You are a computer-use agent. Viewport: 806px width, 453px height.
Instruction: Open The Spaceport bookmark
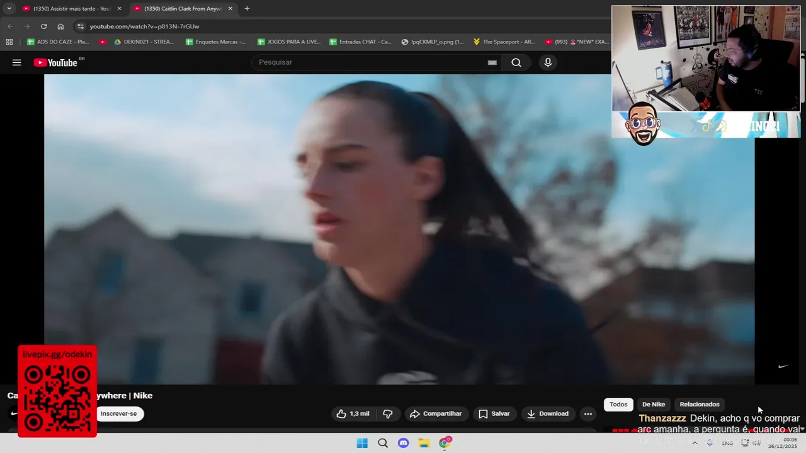[x=504, y=42]
